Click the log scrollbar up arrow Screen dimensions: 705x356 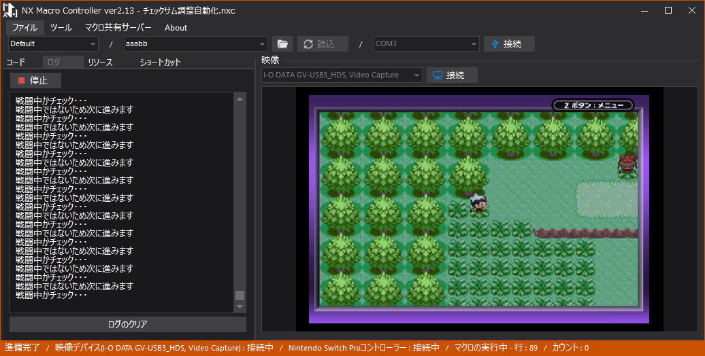[240, 99]
